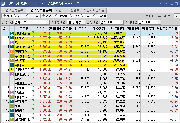
Task: Click the +13.06 value for 멜파스
Action: (x=173, y=92)
